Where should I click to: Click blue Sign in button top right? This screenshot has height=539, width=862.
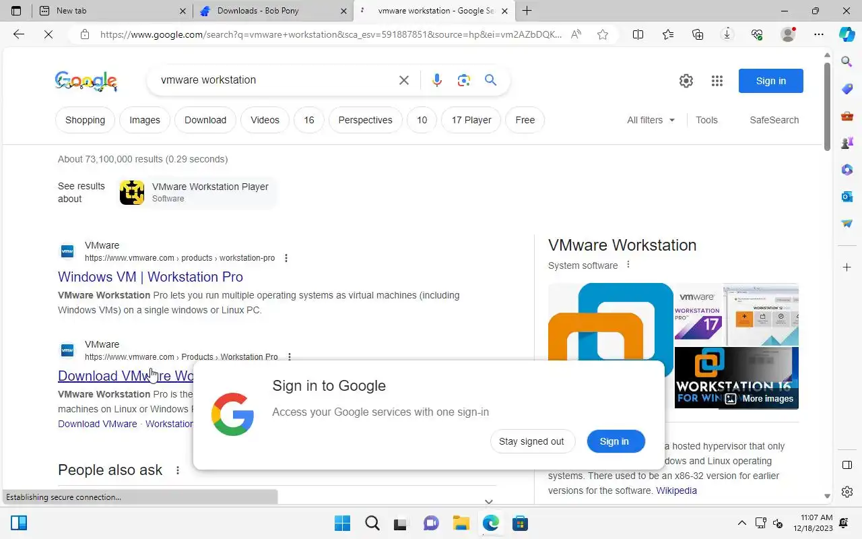click(x=771, y=81)
